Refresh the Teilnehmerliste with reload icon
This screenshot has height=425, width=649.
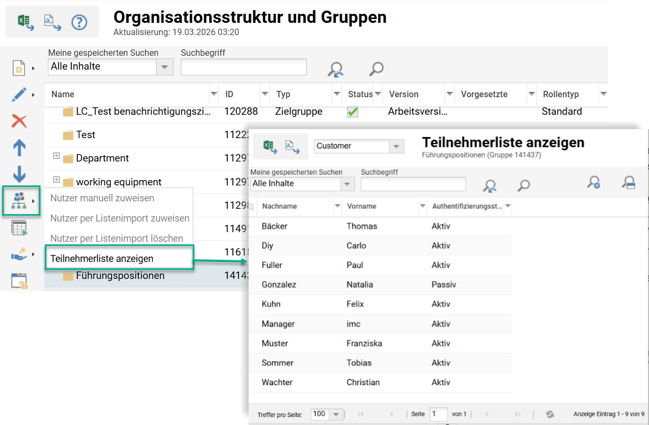coord(549,414)
